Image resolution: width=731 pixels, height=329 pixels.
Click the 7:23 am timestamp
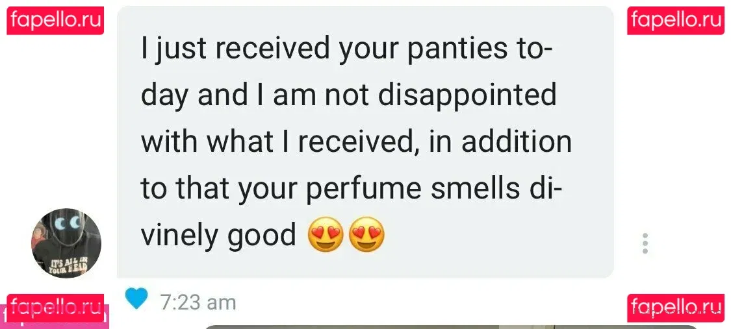pos(198,302)
